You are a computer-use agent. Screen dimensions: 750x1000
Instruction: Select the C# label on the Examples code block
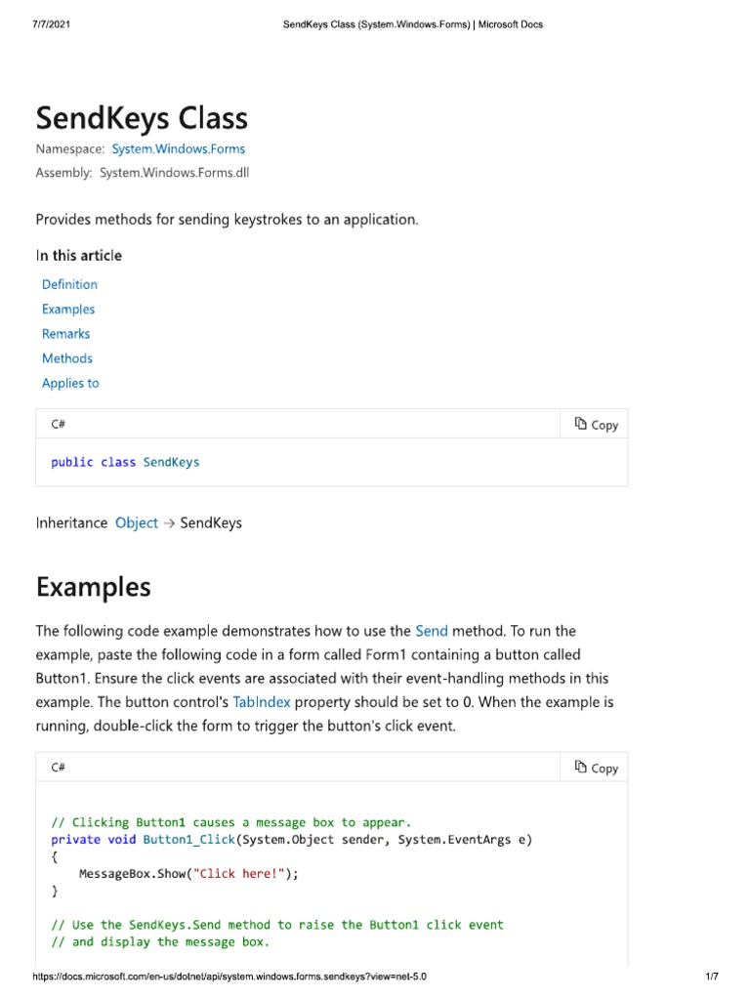(x=59, y=768)
